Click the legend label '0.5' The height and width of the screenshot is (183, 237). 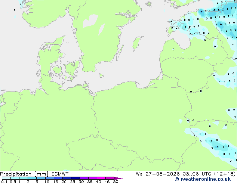[13, 182]
